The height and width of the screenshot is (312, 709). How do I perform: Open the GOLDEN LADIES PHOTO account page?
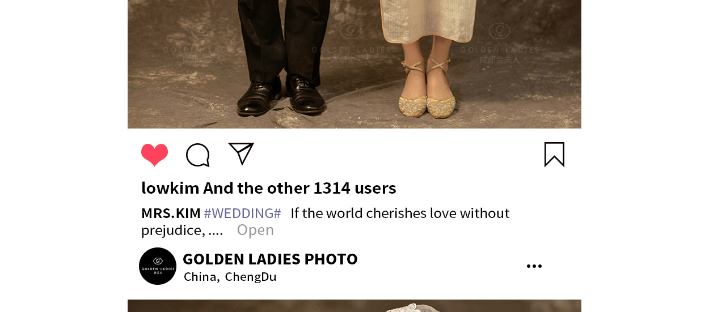click(270, 259)
